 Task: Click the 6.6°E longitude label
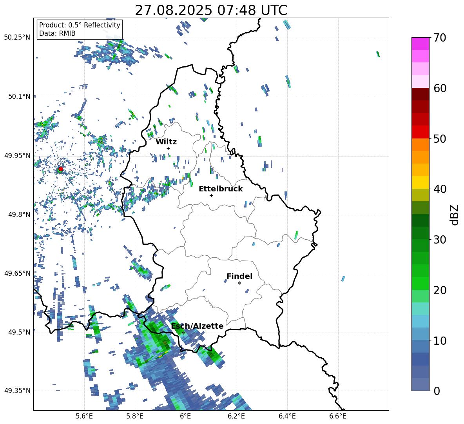338,416
